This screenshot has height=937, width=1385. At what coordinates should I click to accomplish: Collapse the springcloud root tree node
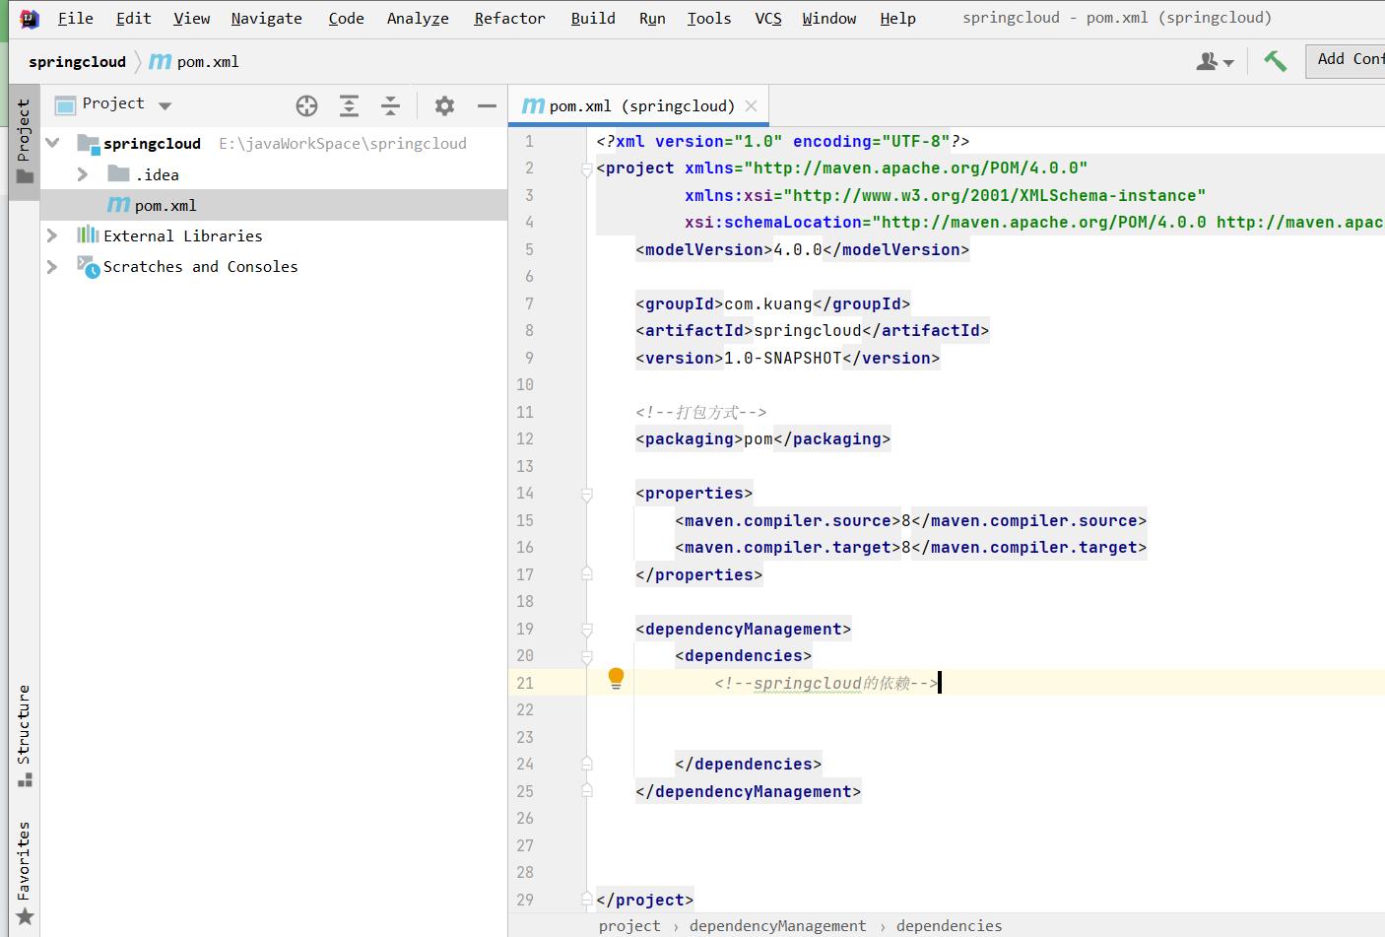(x=53, y=143)
